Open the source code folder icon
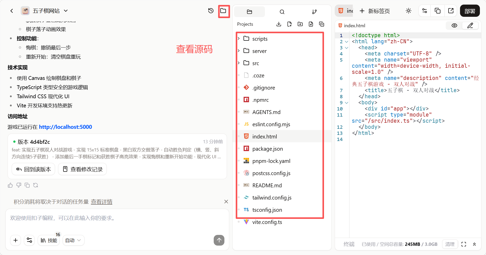The height and width of the screenshot is (255, 486). (x=223, y=11)
